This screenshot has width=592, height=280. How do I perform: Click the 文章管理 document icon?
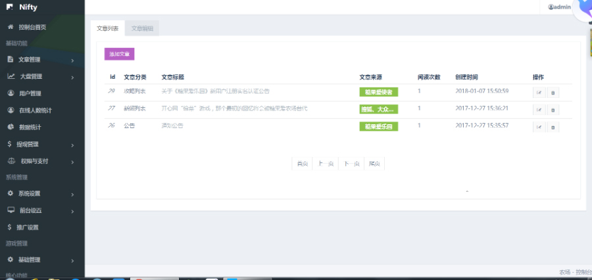[11, 59]
